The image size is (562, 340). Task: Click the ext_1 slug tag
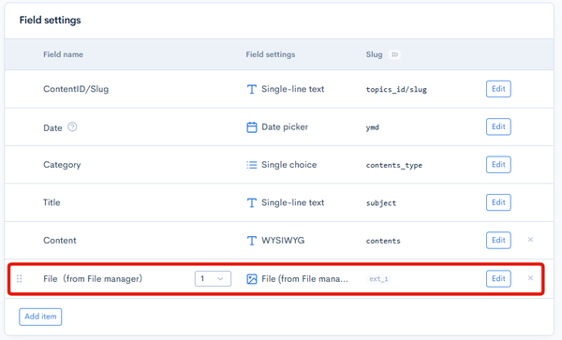tap(378, 279)
